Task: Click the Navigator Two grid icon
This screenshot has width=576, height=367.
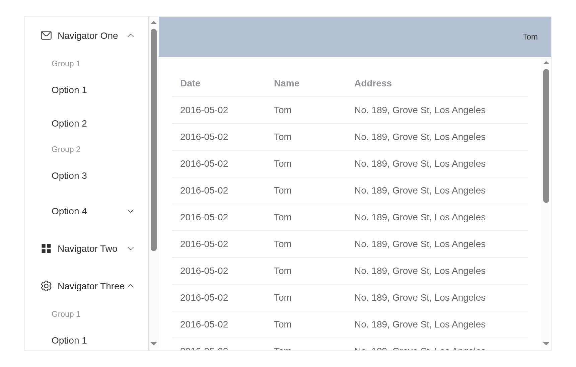Action: 46,248
